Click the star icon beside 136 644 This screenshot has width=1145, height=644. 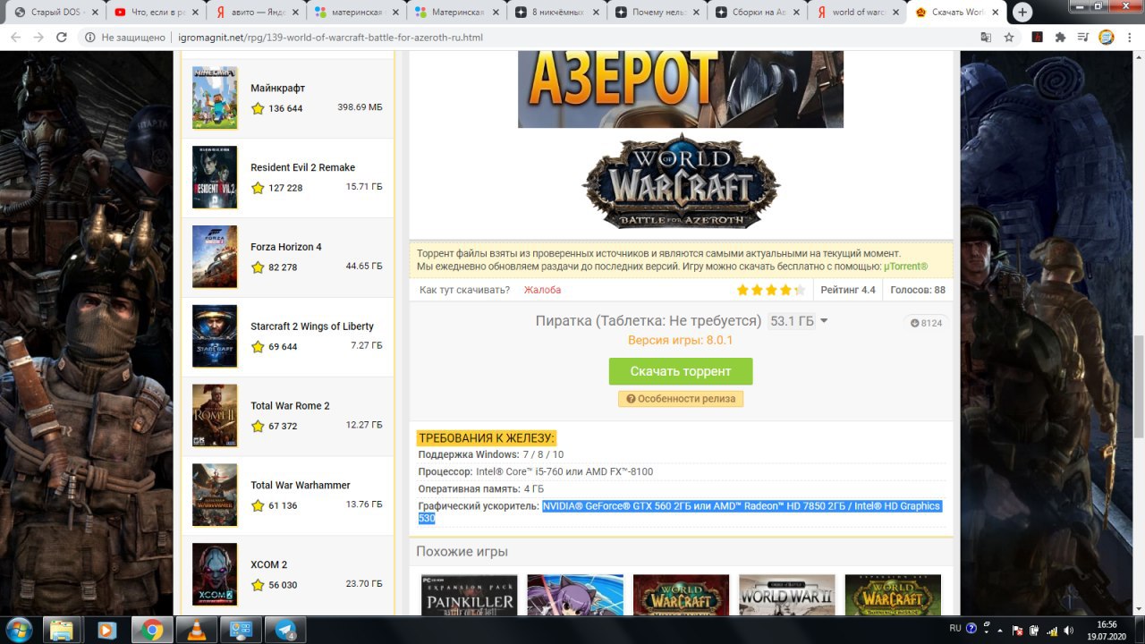click(x=258, y=108)
